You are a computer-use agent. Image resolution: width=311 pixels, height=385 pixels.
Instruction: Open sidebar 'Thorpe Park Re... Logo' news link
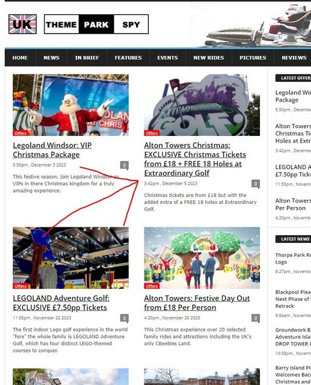point(293,259)
